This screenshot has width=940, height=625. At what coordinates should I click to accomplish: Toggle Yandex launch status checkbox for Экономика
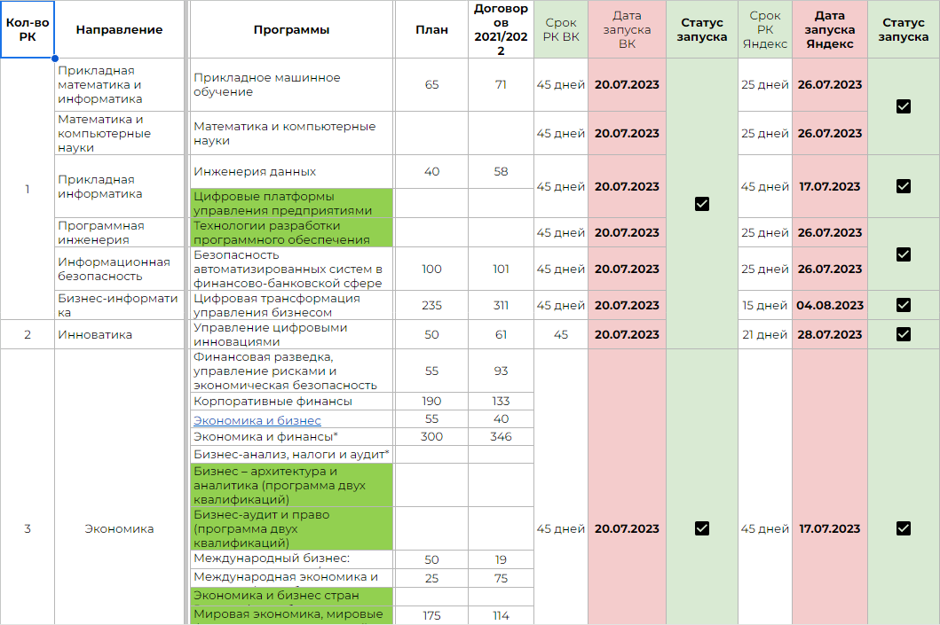click(904, 528)
